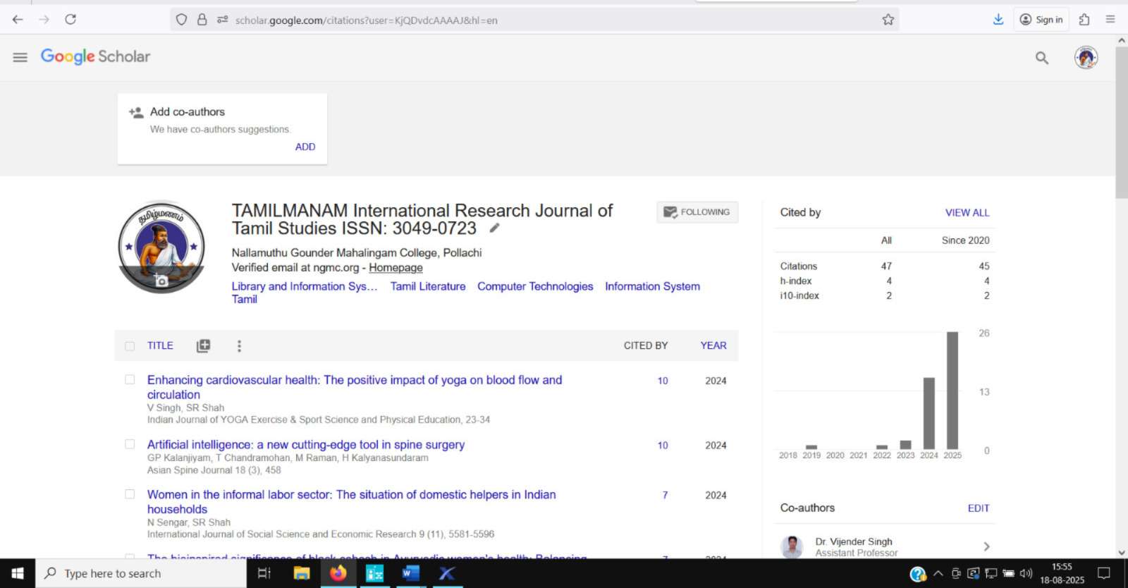Screen dimensions: 1128x588
Task: Click the padlock site security icon
Action: tap(202, 20)
